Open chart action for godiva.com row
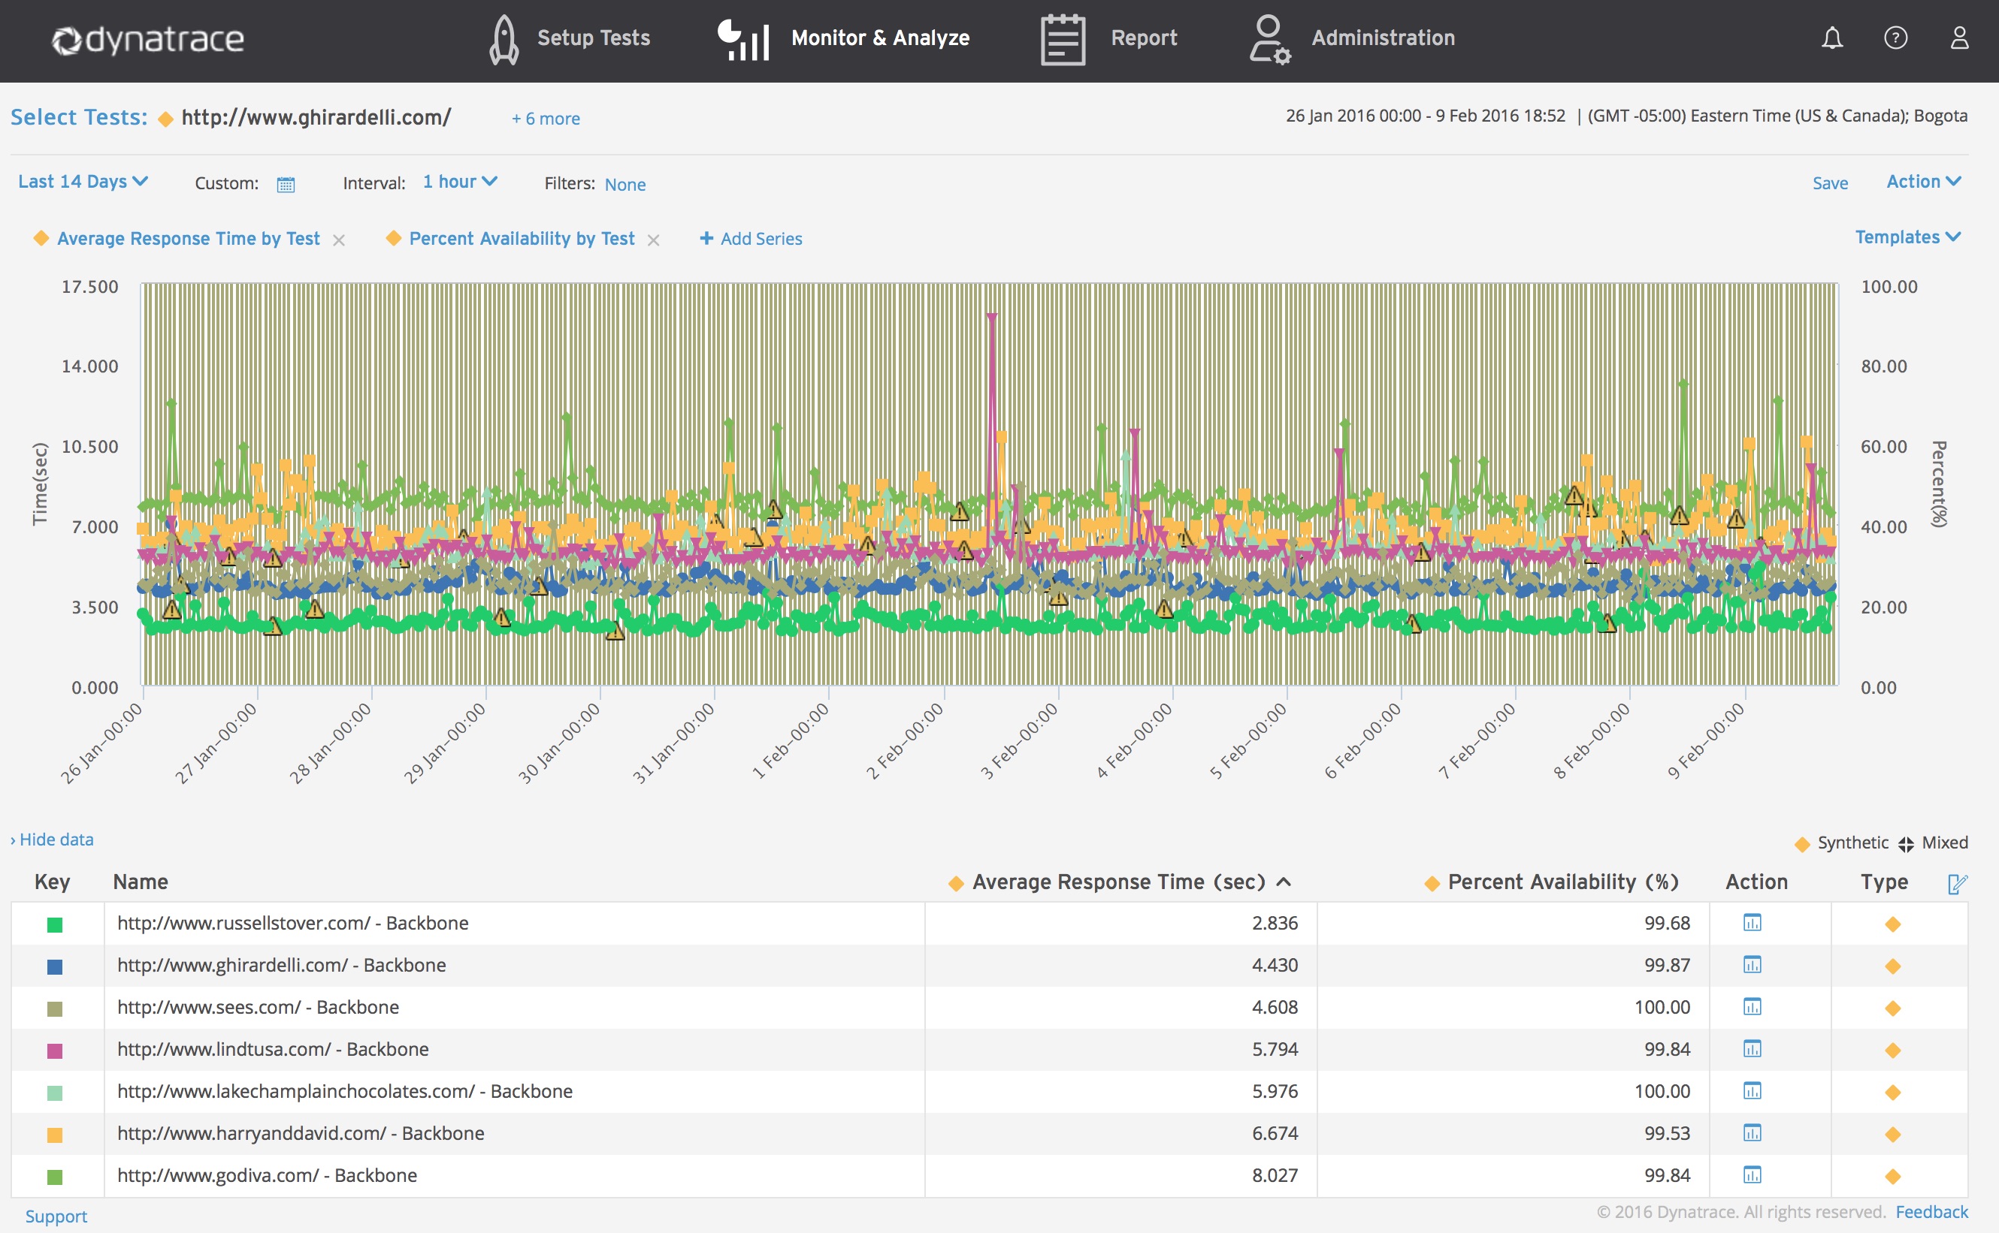The height and width of the screenshot is (1233, 1999). click(1752, 1175)
